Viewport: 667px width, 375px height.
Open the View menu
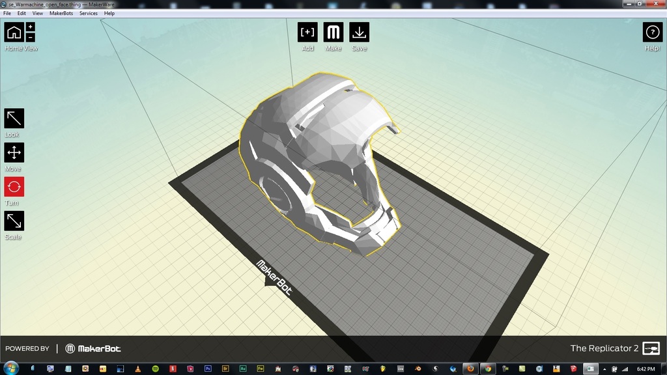click(x=38, y=13)
